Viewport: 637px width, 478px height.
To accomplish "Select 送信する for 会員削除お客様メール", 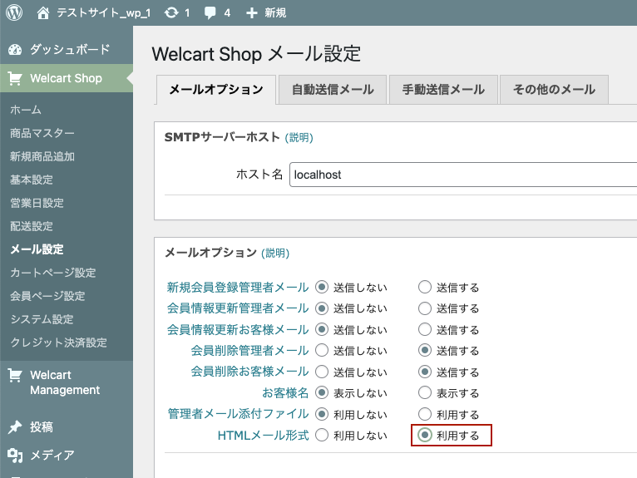I will (x=425, y=372).
